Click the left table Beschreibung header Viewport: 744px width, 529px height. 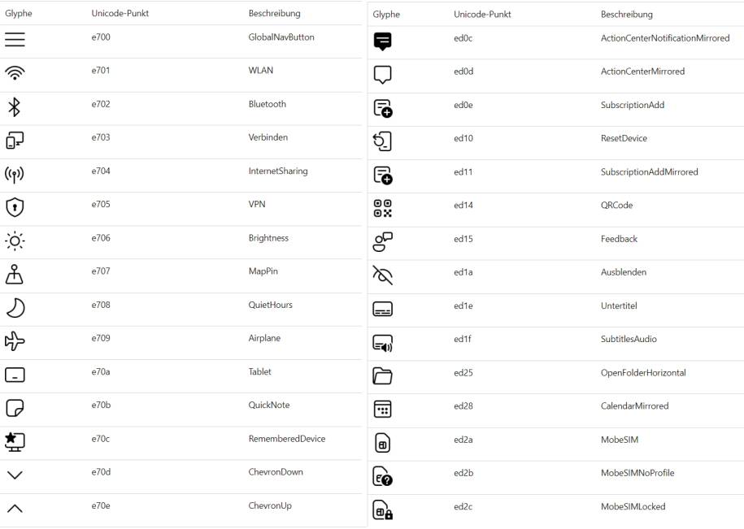(274, 13)
